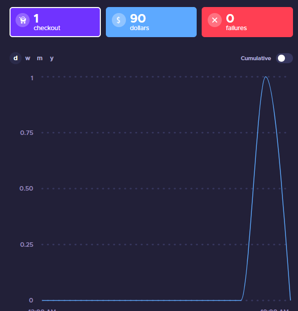Switch chart to daily view 'd'
Image resolution: width=298 pixels, height=311 pixels.
[16, 58]
